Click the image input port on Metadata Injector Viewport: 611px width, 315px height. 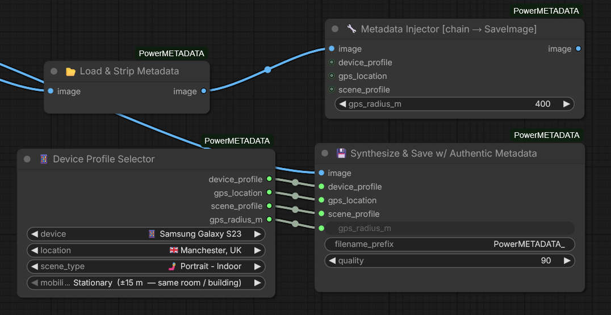332,49
